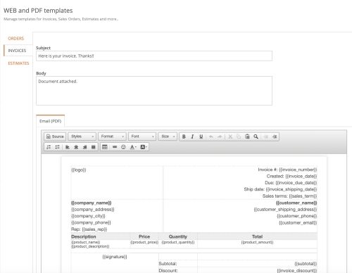Image resolution: width=352 pixels, height=273 pixels.
Task: Click {{product_name}} cell text
Action: tap(86, 242)
